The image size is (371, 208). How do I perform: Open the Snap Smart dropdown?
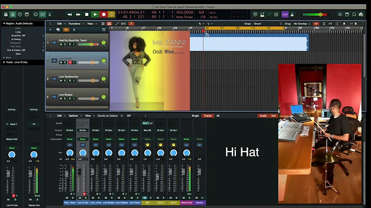[x=268, y=24]
